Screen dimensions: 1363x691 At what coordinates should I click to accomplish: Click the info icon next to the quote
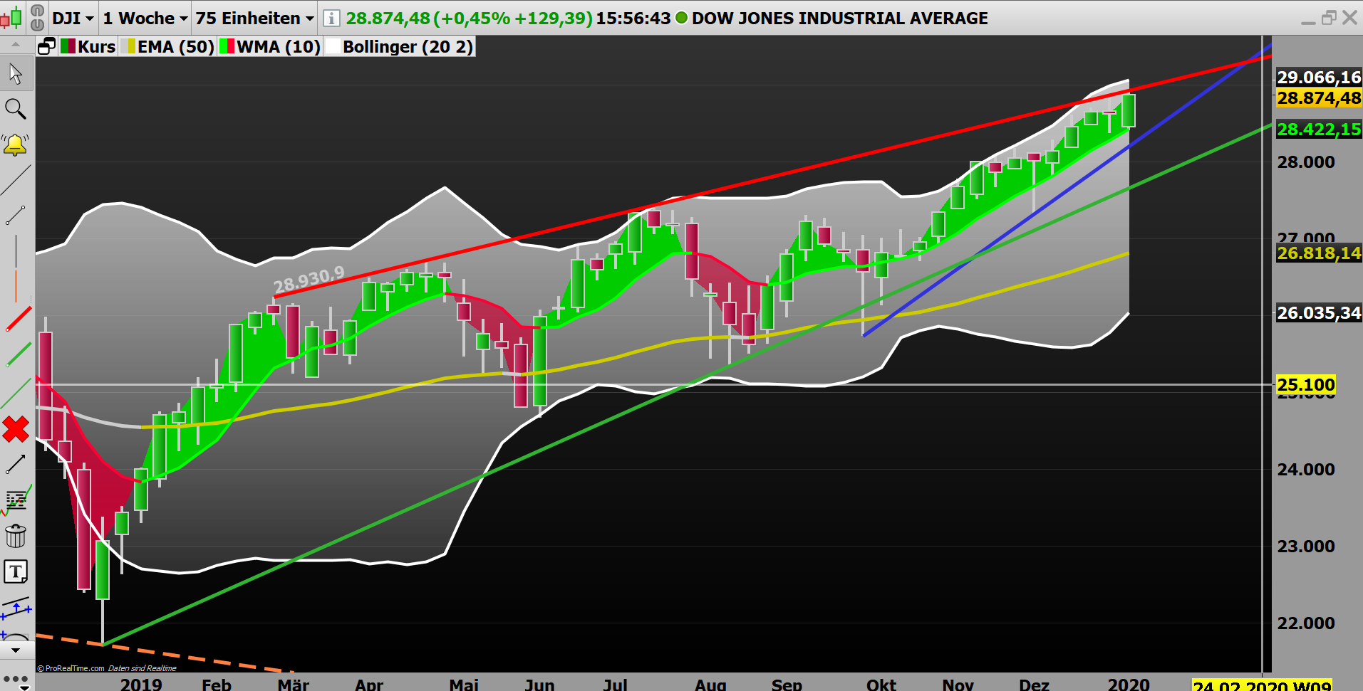point(331,18)
